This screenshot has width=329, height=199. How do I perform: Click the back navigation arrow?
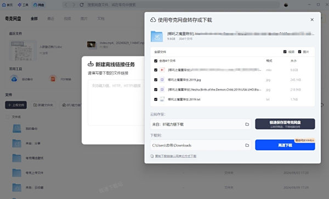tap(66, 5)
